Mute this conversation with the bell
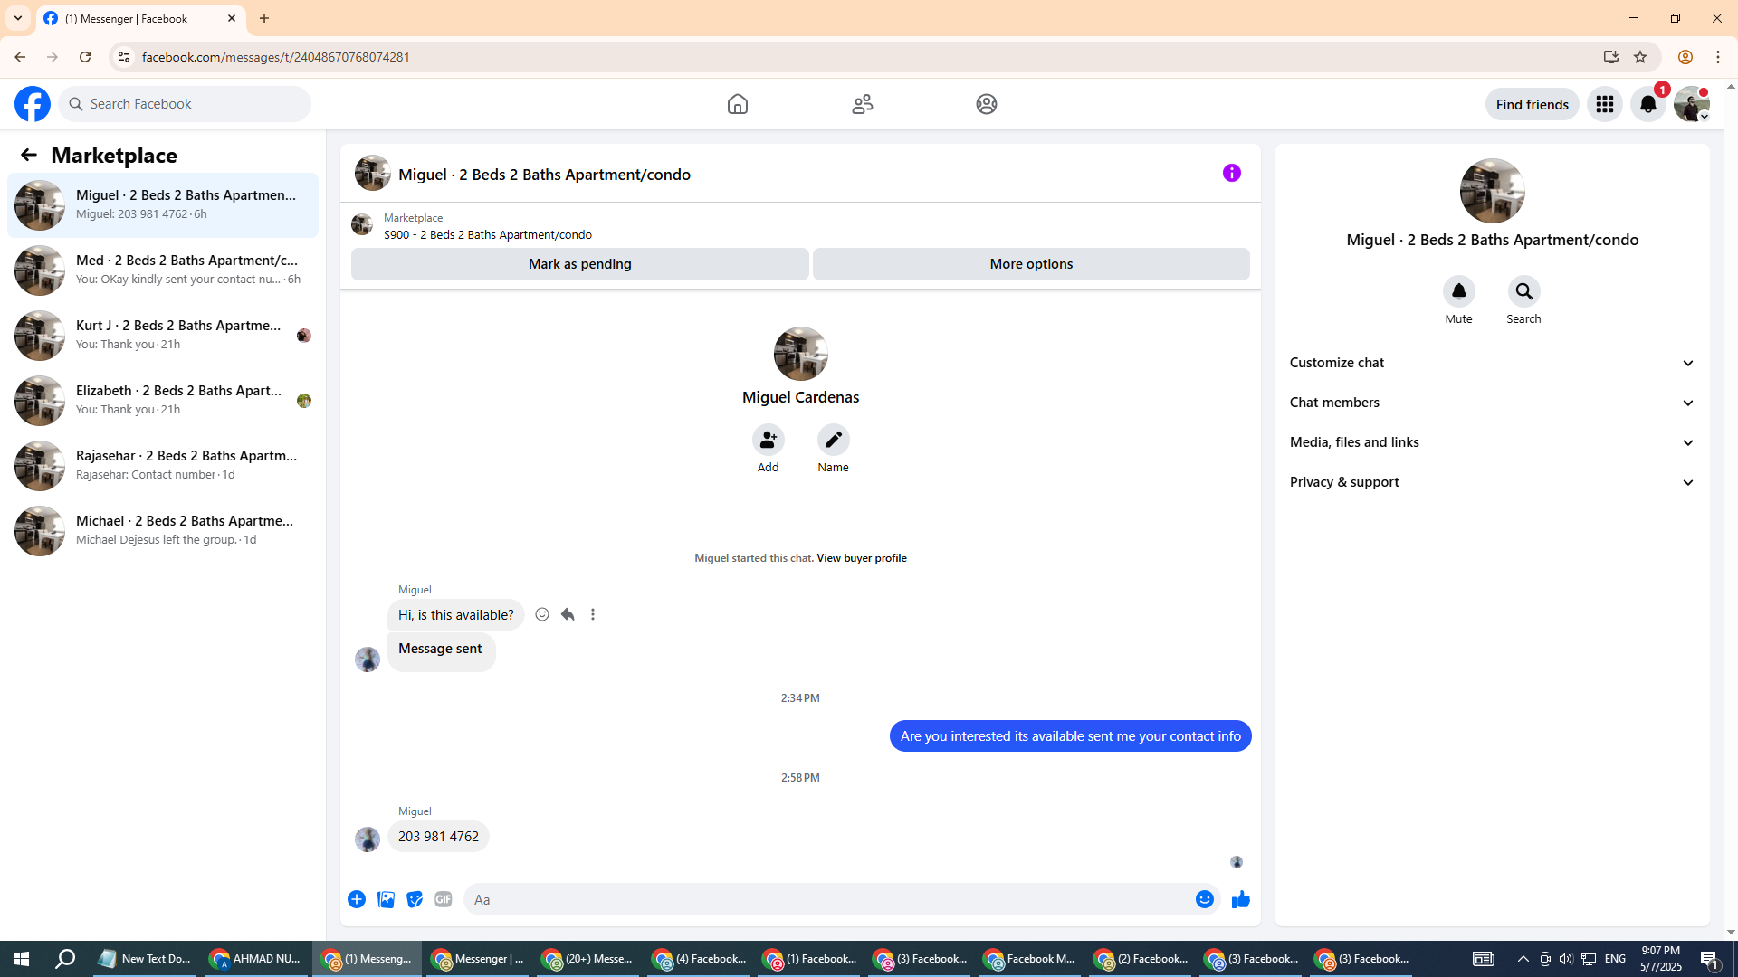 (1458, 292)
